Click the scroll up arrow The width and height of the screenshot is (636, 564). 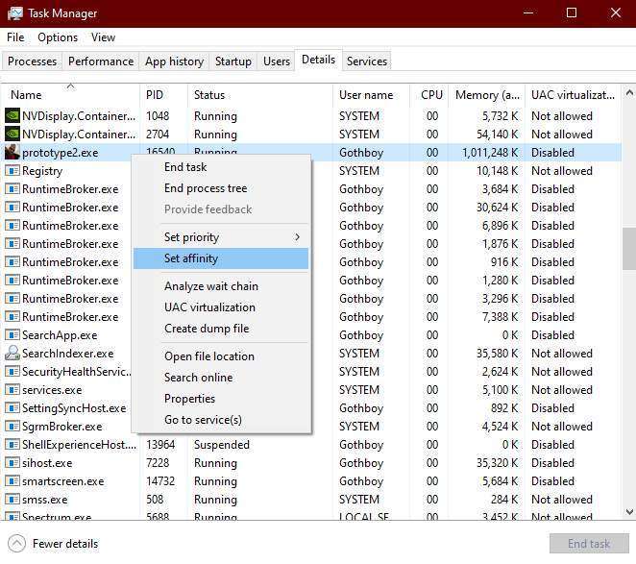[629, 93]
